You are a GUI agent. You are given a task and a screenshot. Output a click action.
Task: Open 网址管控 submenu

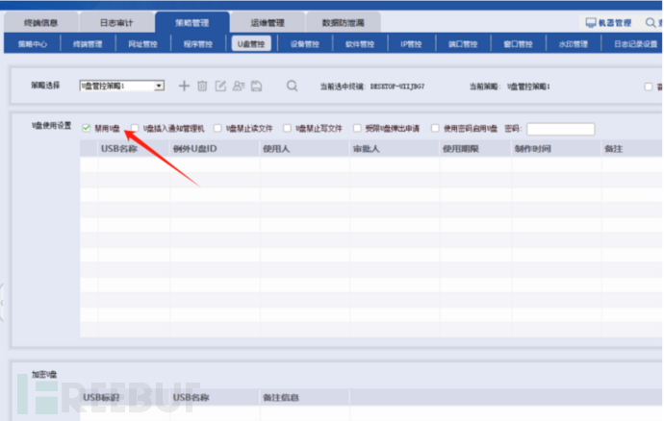(142, 44)
